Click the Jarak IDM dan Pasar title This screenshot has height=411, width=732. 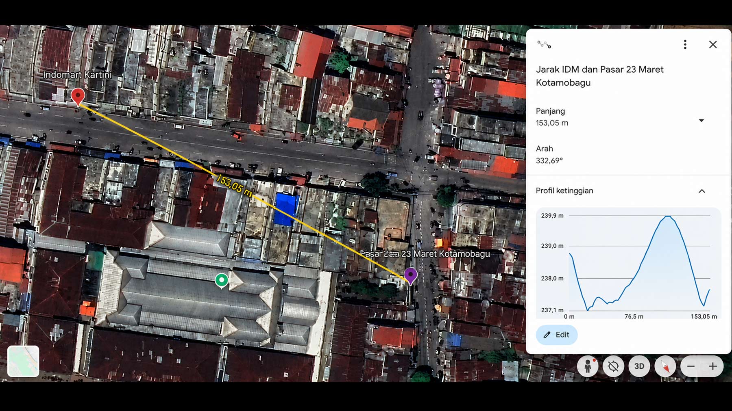tap(599, 76)
